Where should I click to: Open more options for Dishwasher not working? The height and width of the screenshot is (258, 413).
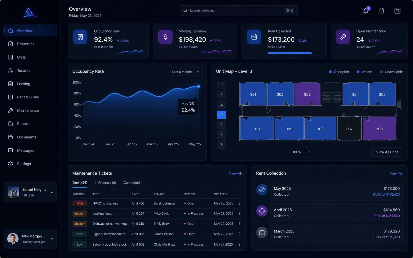pos(240,224)
